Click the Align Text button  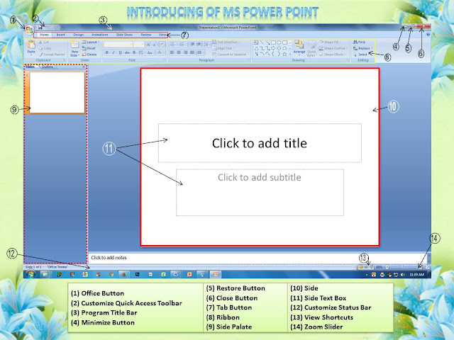pos(222,48)
